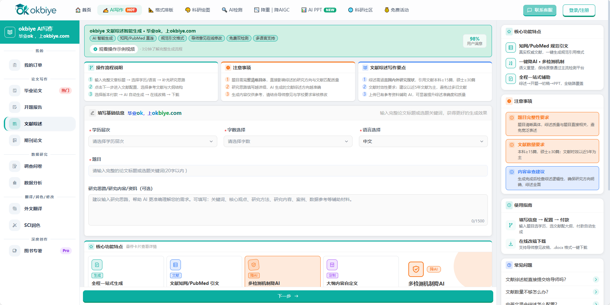Open the AI写作 navigation tab
The image size is (610, 305).
(120, 10)
